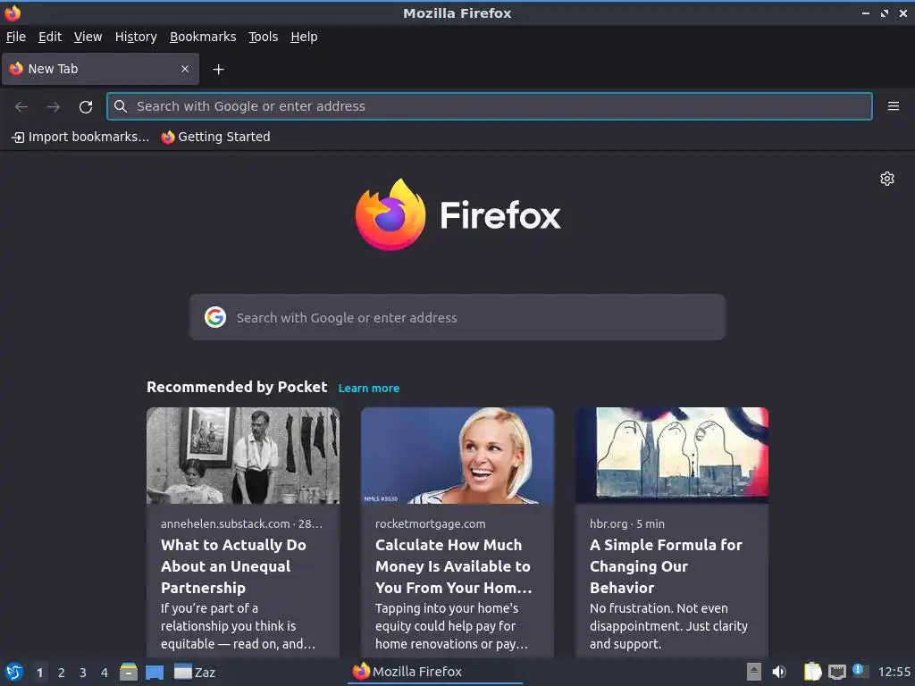Viewport: 915px width, 686px height.
Task: Open the File menu
Action: (16, 37)
